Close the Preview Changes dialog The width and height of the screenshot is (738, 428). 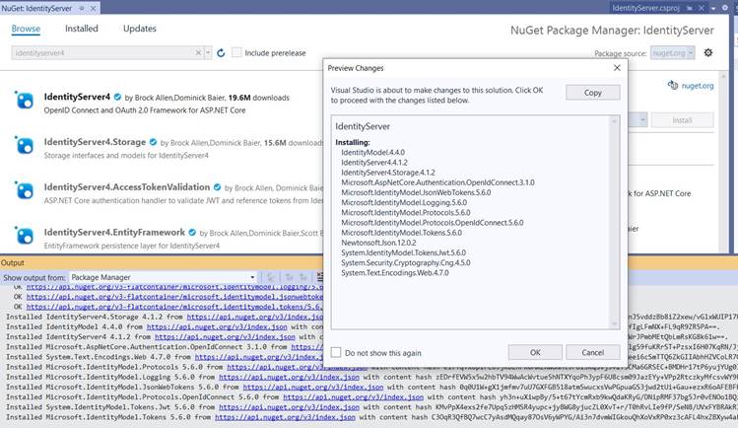pyautogui.click(x=617, y=68)
